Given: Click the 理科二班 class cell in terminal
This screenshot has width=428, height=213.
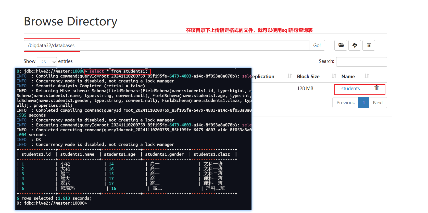Looking at the screenshot, I should point(215,188).
